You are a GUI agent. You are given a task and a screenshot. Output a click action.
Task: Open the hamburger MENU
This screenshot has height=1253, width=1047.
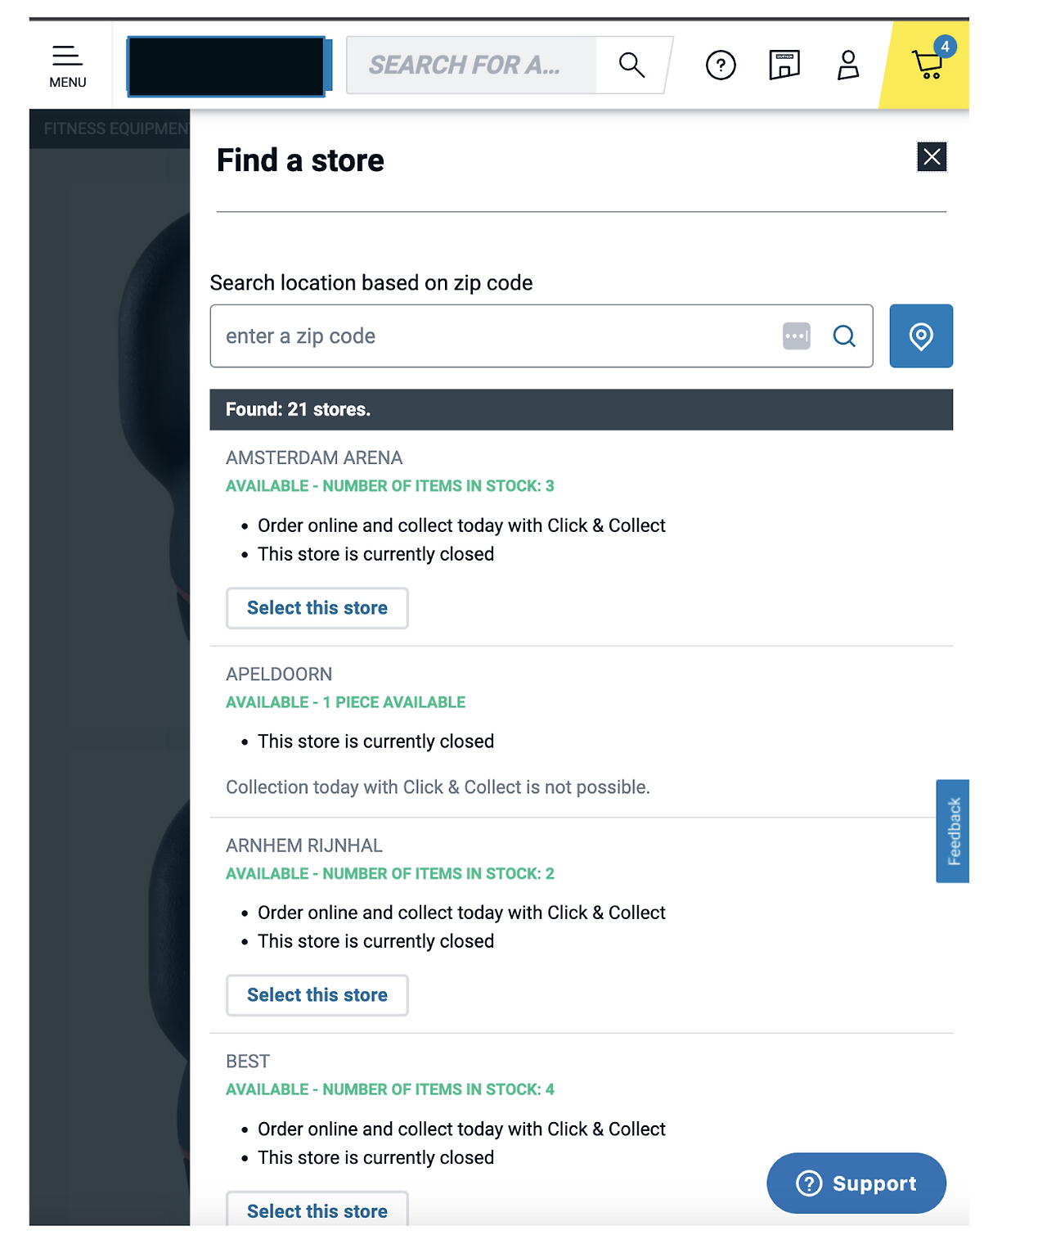point(66,64)
